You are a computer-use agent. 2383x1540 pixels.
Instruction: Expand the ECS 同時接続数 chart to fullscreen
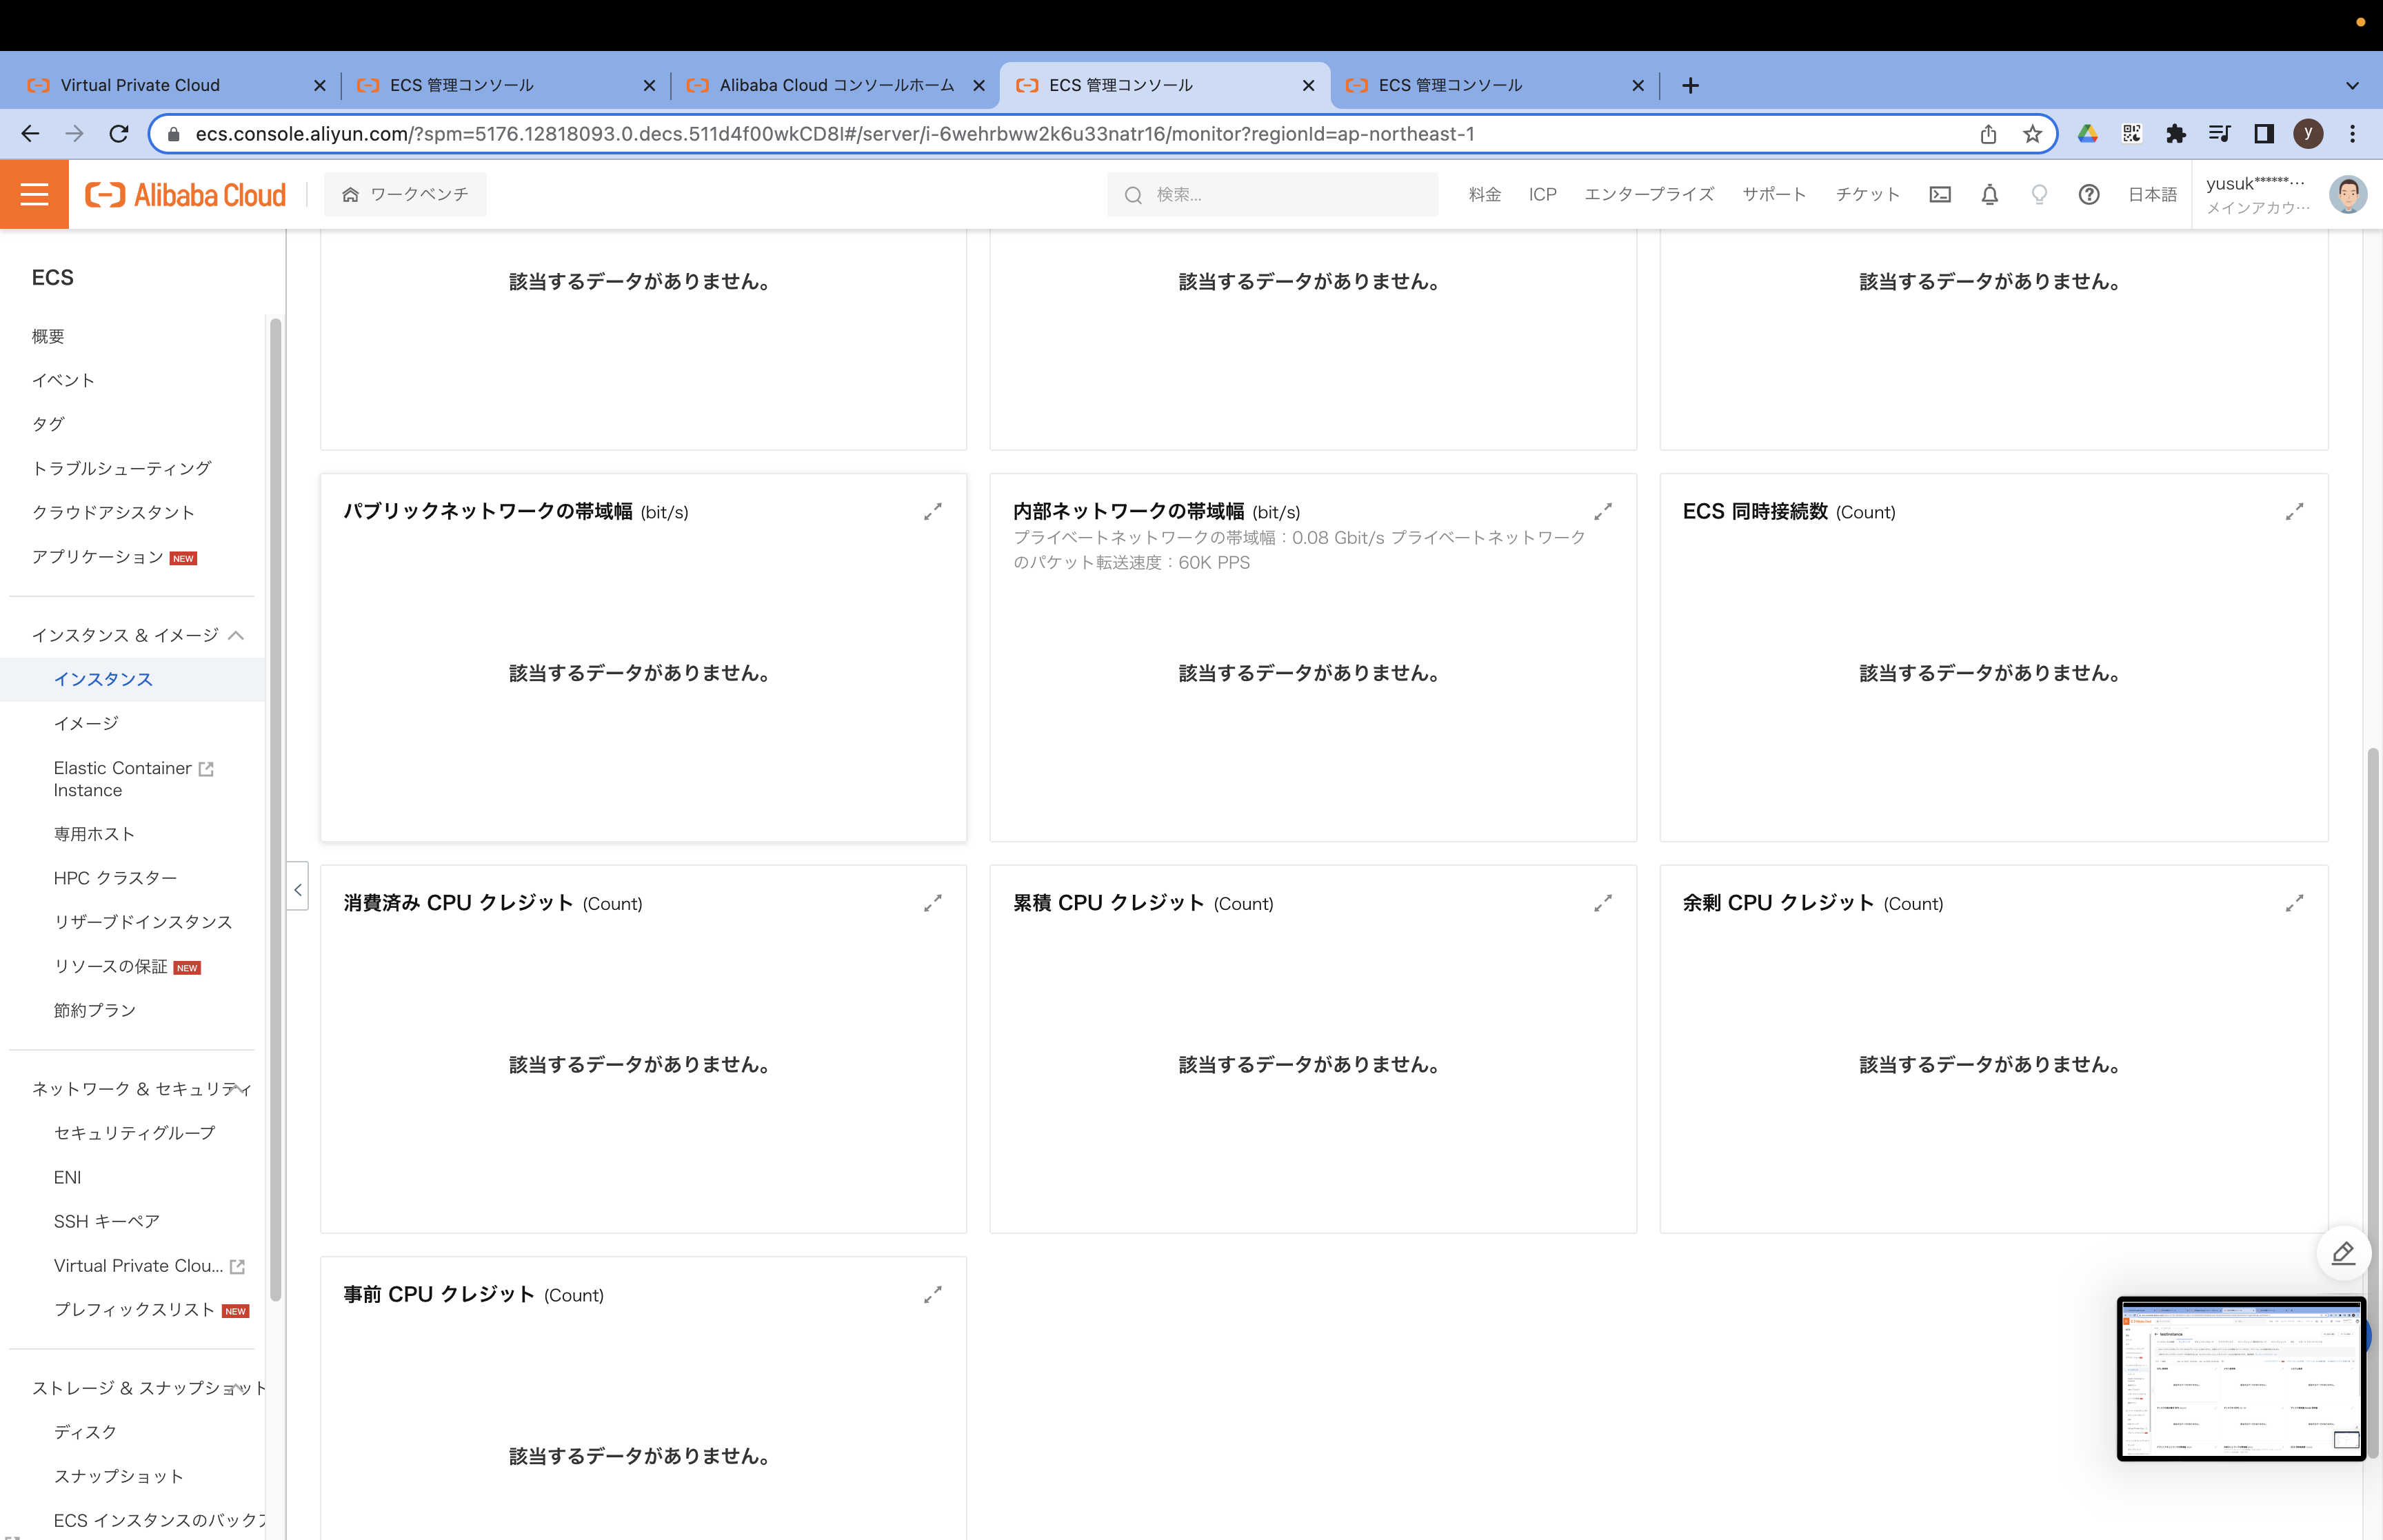(x=2295, y=511)
